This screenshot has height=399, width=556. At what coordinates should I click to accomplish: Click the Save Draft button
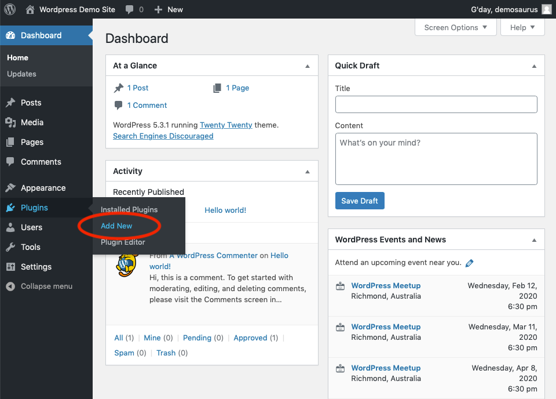pyautogui.click(x=360, y=201)
